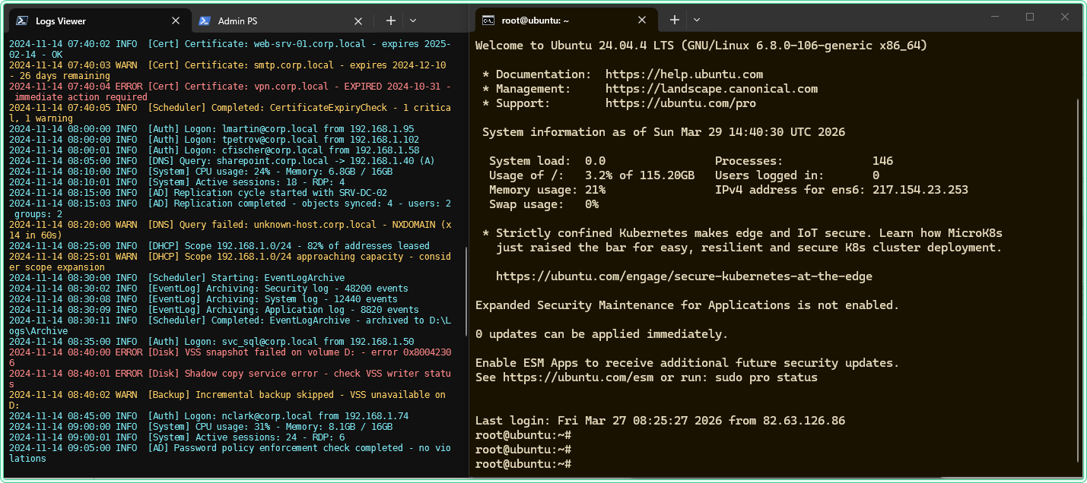Click the Shadow copy service error line
Viewport: 1087px width, 483px height.
pyautogui.click(x=230, y=379)
